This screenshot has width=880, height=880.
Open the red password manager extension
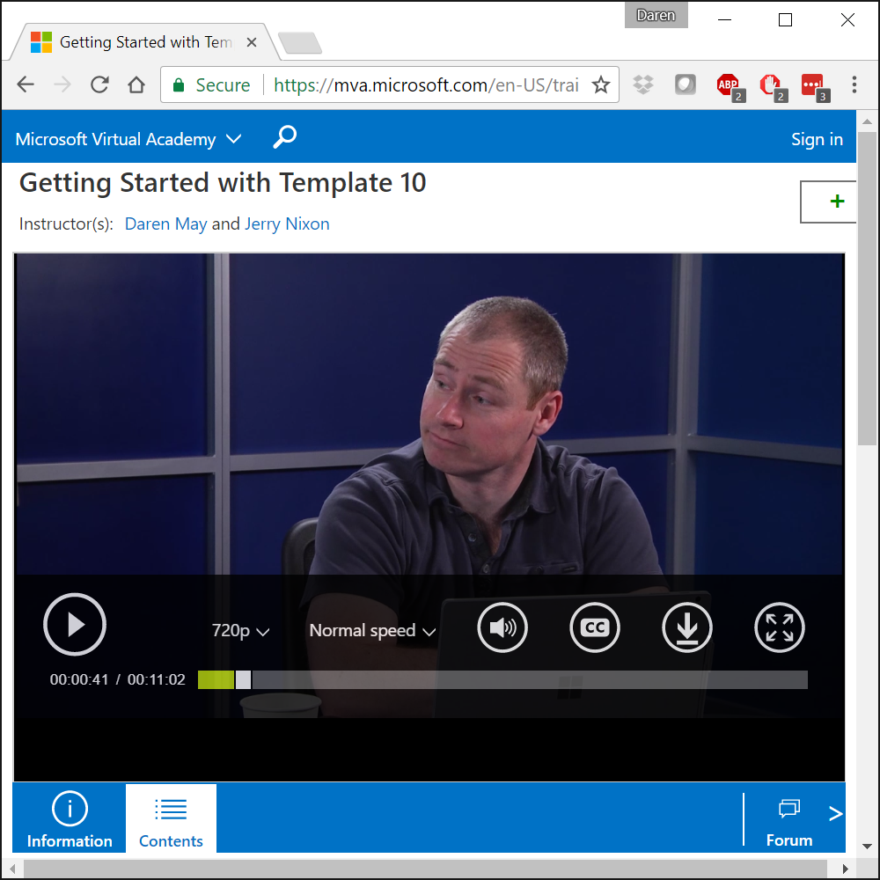tap(815, 86)
